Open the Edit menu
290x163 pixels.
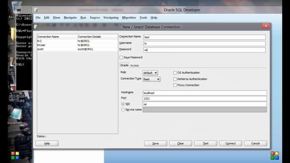click(46, 18)
